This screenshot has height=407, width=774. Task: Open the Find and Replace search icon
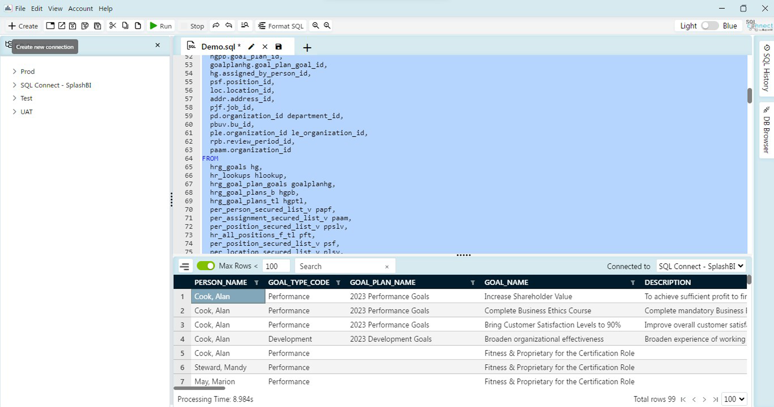pos(245,25)
